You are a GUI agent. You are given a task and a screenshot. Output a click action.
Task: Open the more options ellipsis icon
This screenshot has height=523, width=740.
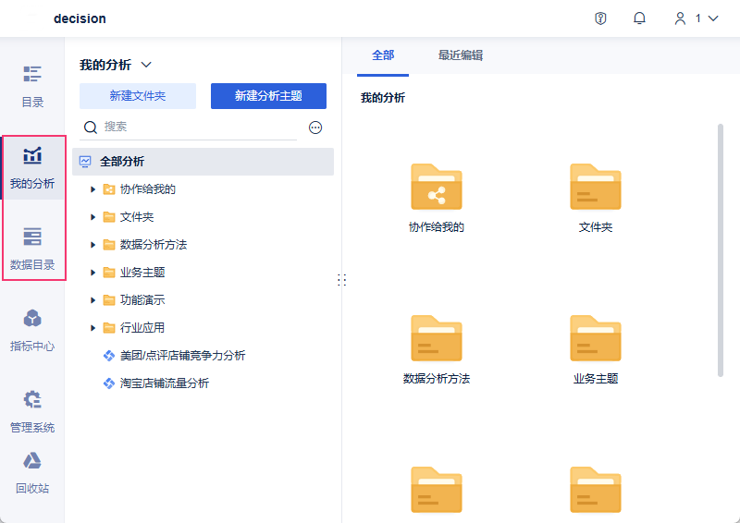315,128
